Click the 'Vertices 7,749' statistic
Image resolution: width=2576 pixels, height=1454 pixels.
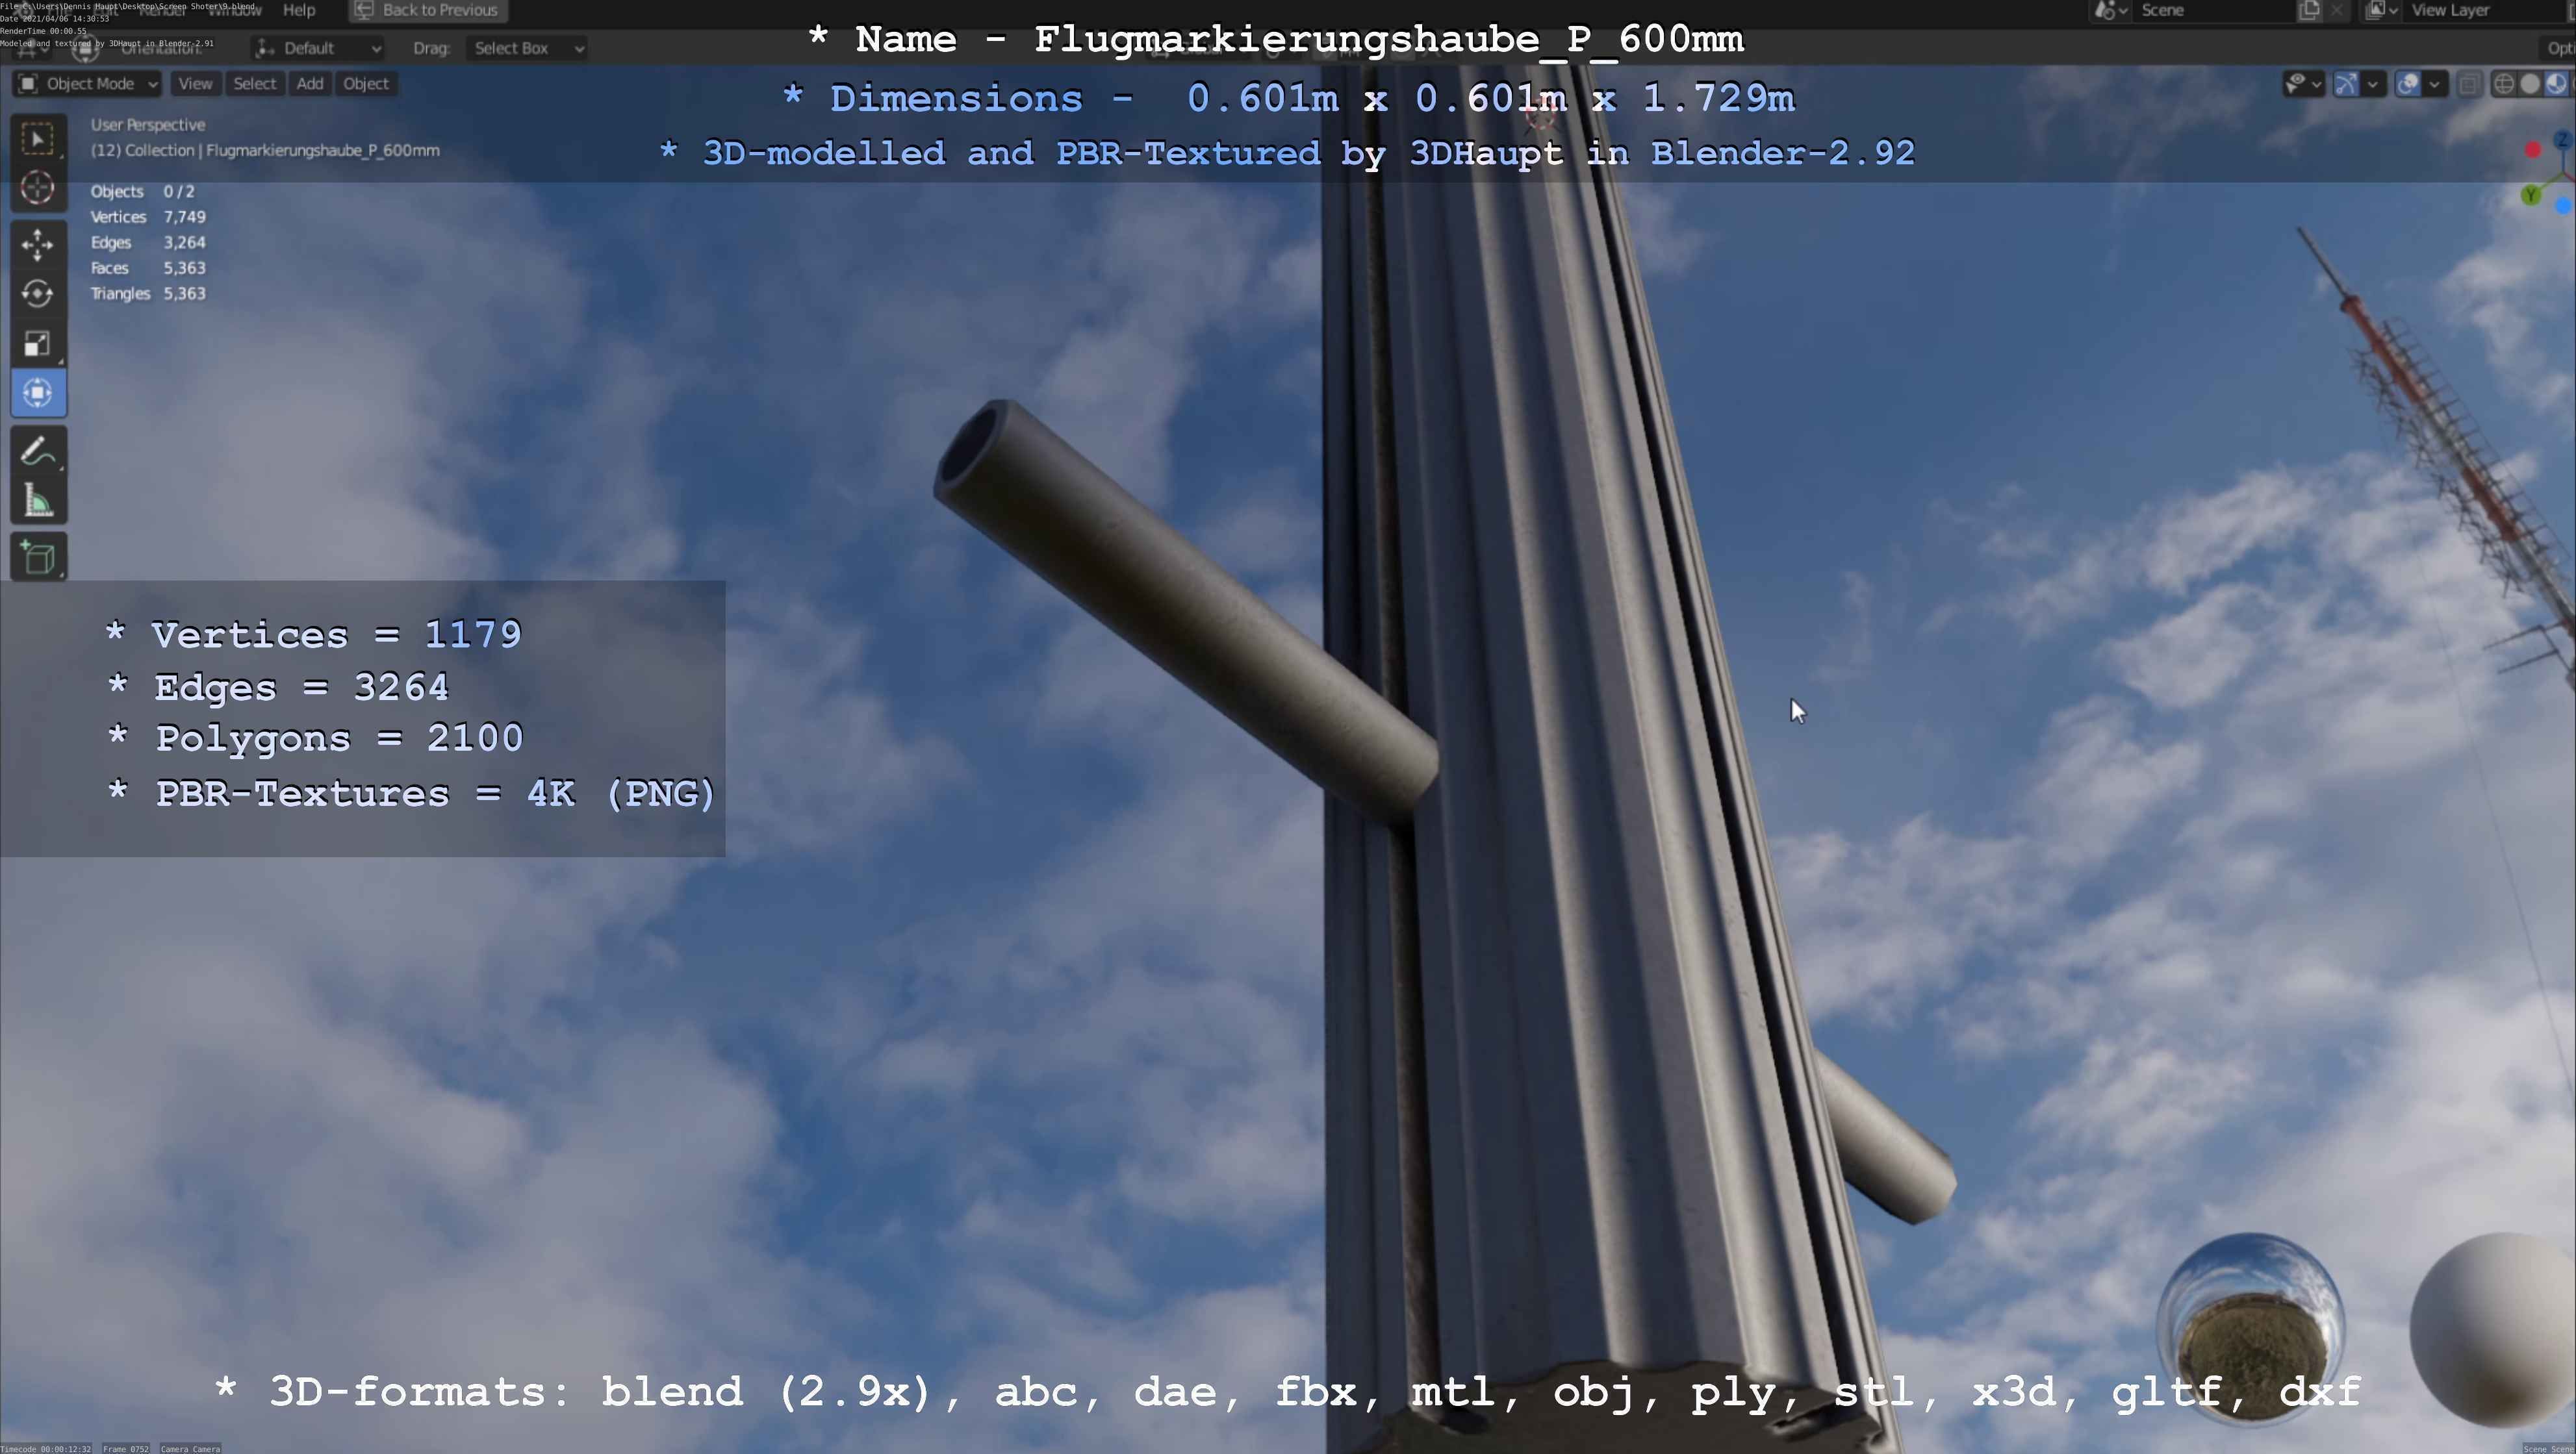coord(148,217)
